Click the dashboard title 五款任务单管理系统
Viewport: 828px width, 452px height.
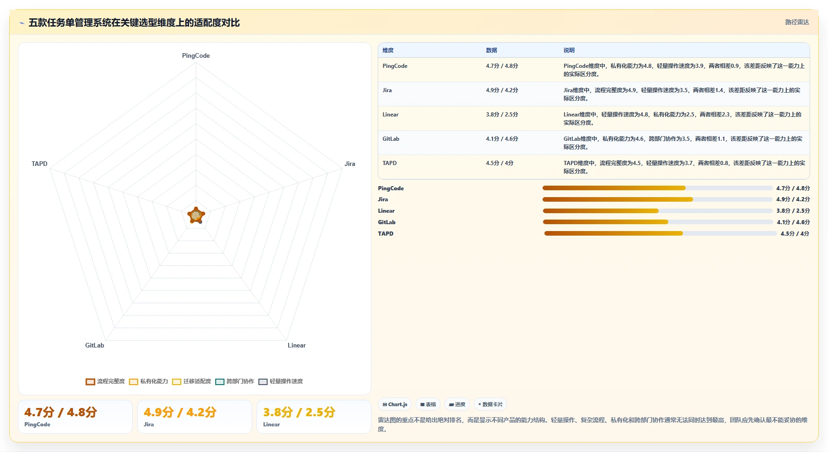134,23
